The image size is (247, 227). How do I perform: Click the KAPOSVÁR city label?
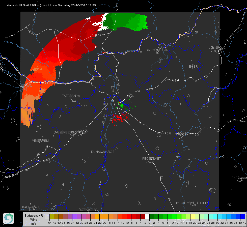point(31,207)
